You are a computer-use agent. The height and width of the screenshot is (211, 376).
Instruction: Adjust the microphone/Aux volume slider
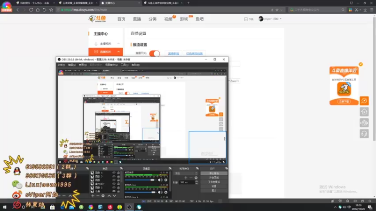click(140, 192)
